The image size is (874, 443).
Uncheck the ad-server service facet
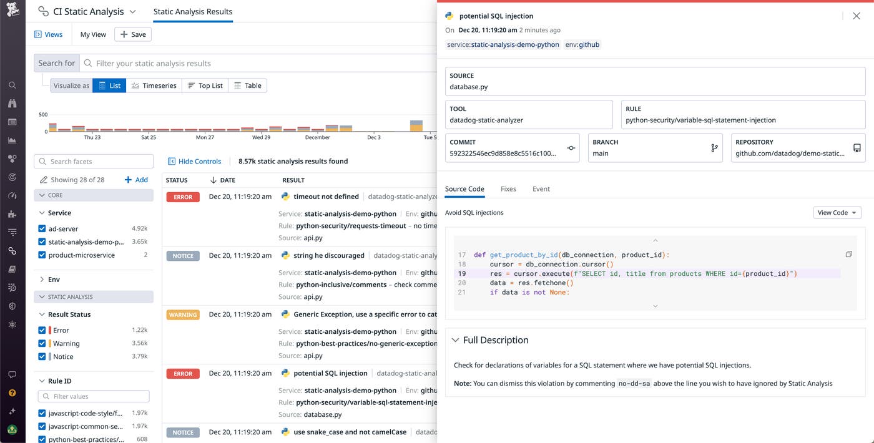[42, 228]
